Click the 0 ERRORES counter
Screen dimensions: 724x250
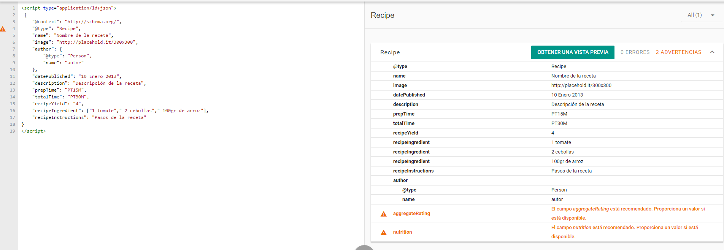point(635,52)
